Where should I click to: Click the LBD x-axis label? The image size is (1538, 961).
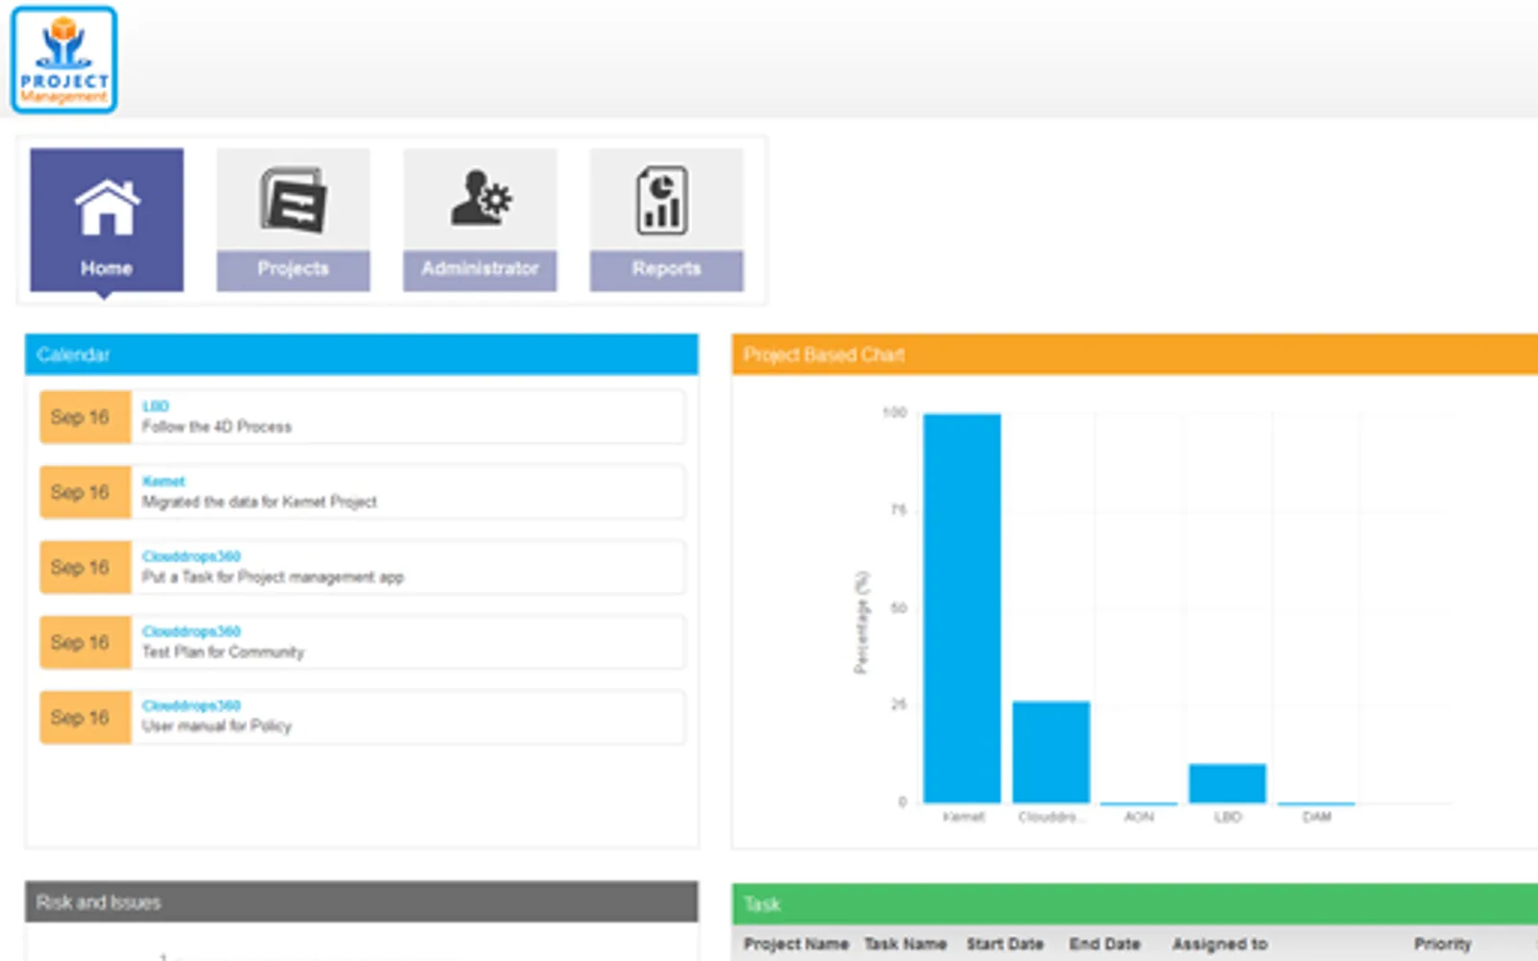[x=1228, y=817]
